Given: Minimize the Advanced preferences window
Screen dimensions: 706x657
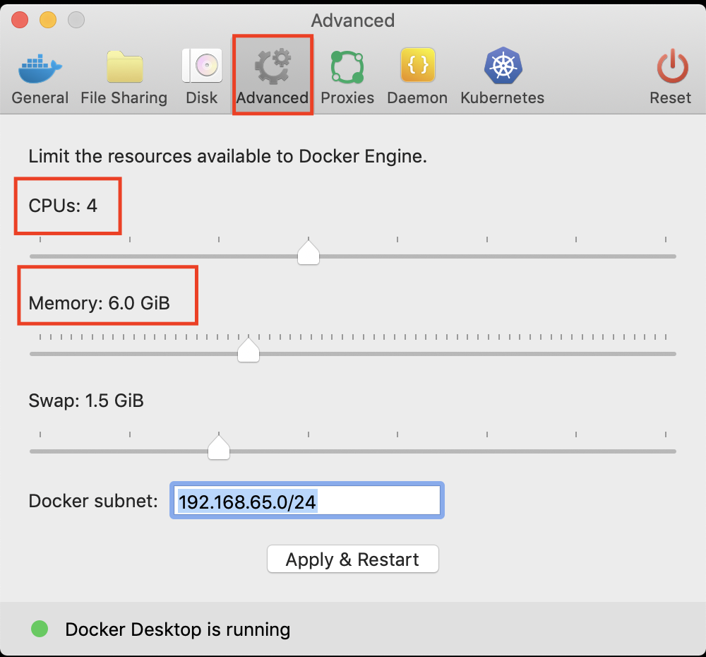Looking at the screenshot, I should [48, 20].
